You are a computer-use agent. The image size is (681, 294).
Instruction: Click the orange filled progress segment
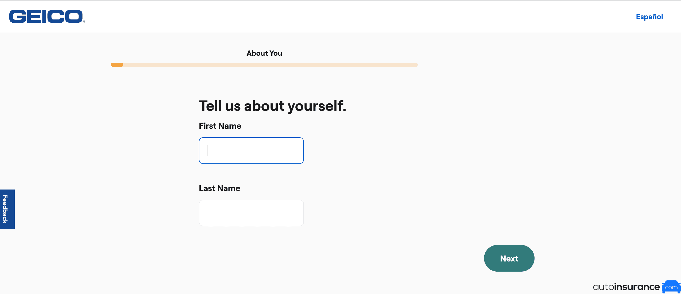point(117,65)
